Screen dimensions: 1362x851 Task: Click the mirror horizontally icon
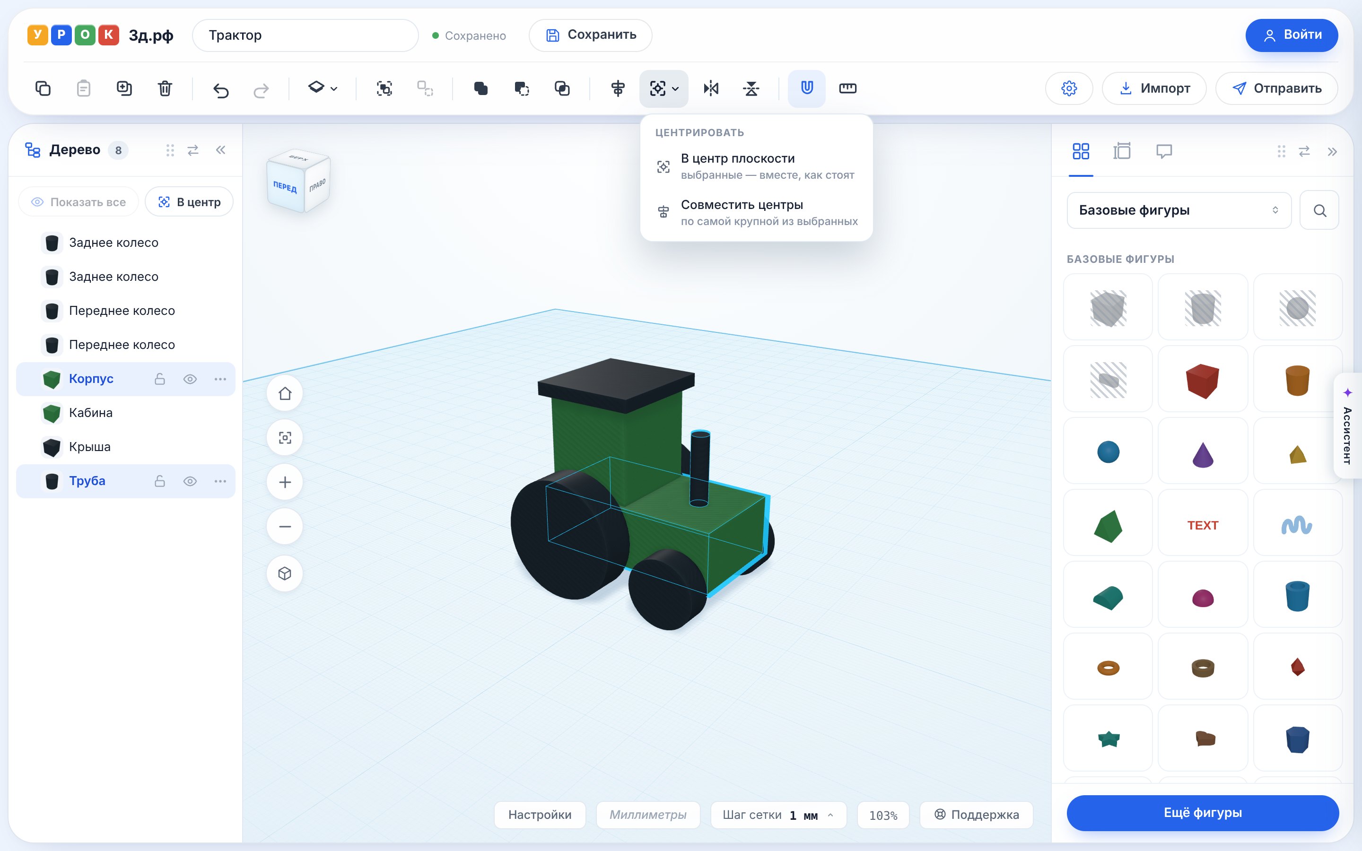click(x=711, y=88)
